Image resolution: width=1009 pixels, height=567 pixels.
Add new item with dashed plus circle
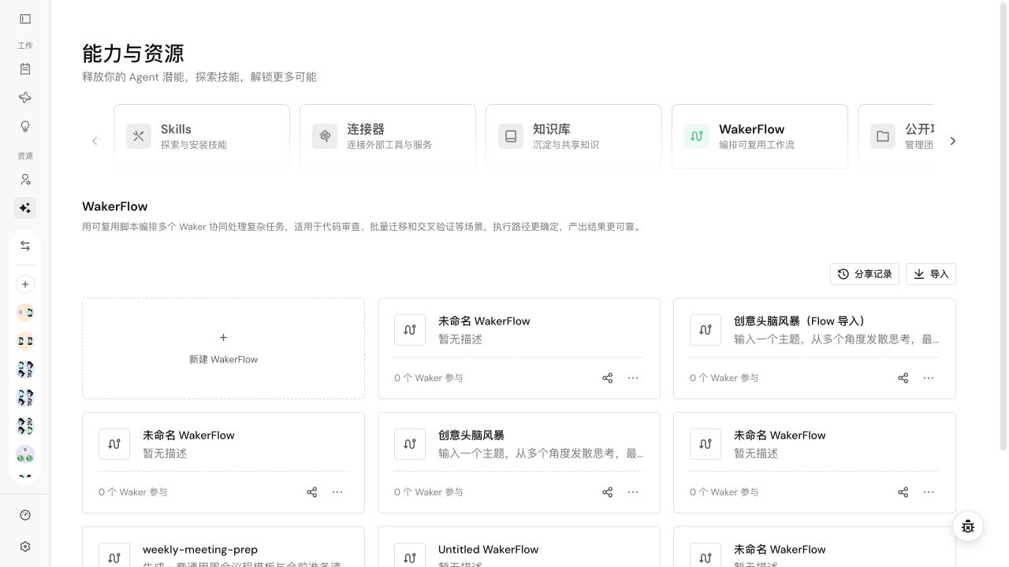pyautogui.click(x=25, y=284)
